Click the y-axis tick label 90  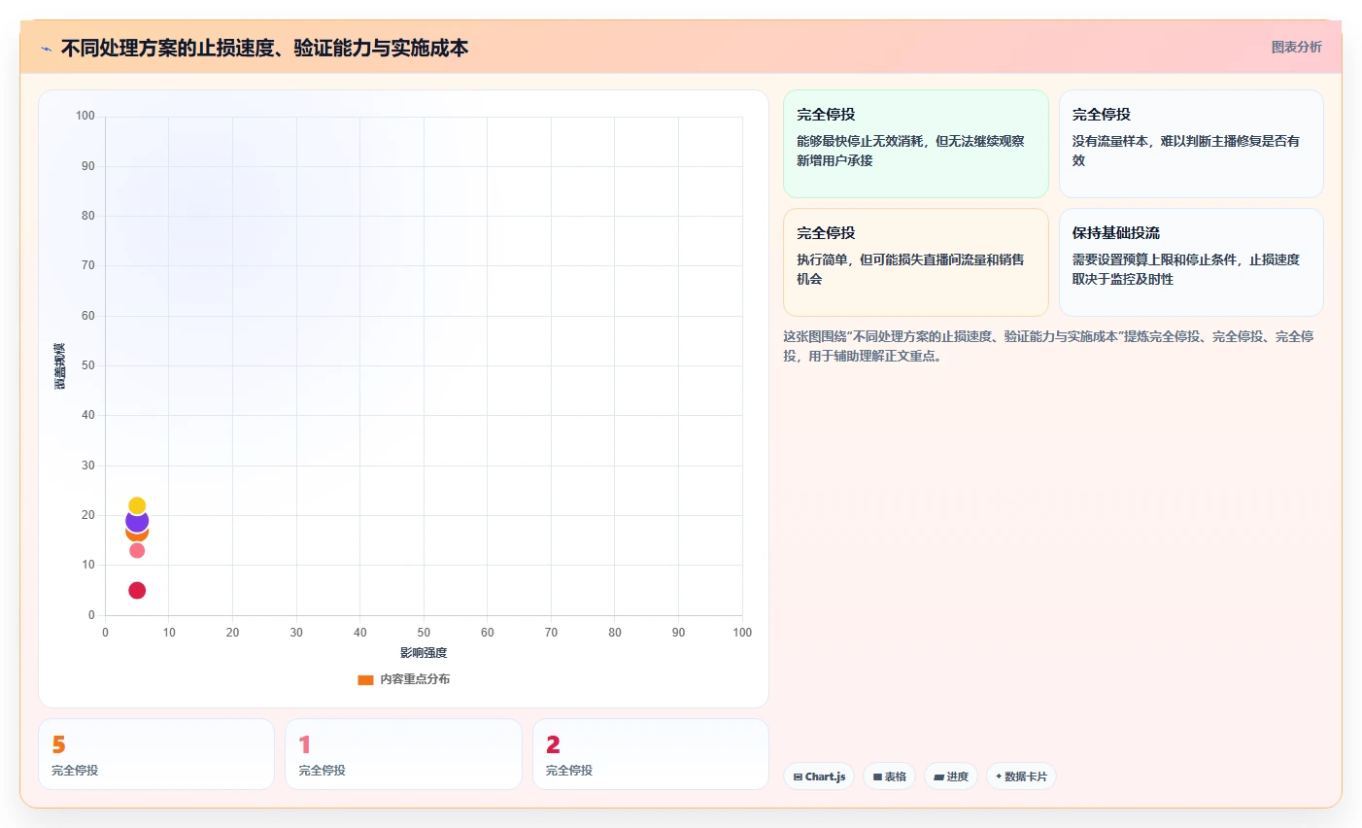pos(88,166)
